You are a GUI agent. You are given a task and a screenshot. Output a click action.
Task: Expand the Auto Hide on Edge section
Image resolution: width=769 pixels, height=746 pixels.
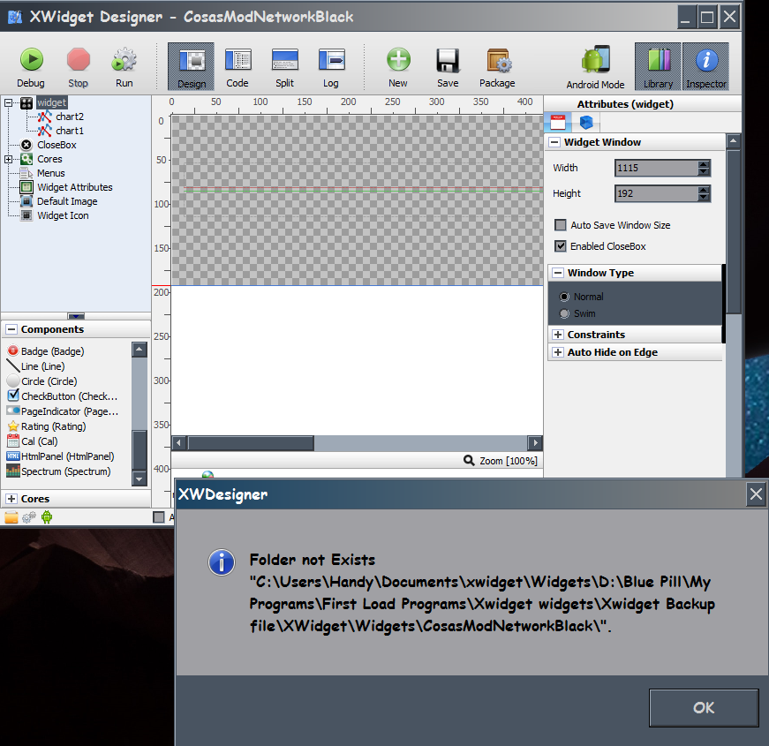coord(558,352)
